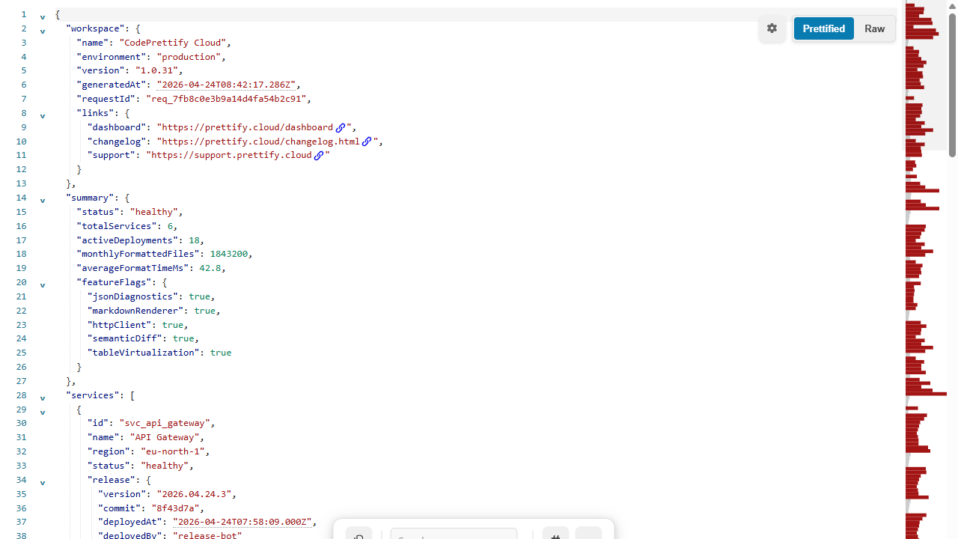
Task: Click the summary status "healthy" on line 15
Action: pyautogui.click(x=154, y=212)
